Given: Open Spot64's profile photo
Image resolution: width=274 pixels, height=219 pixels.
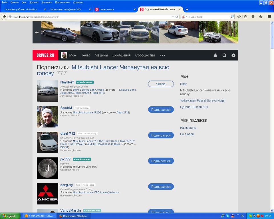Looking at the screenshot, I should tap(47, 117).
